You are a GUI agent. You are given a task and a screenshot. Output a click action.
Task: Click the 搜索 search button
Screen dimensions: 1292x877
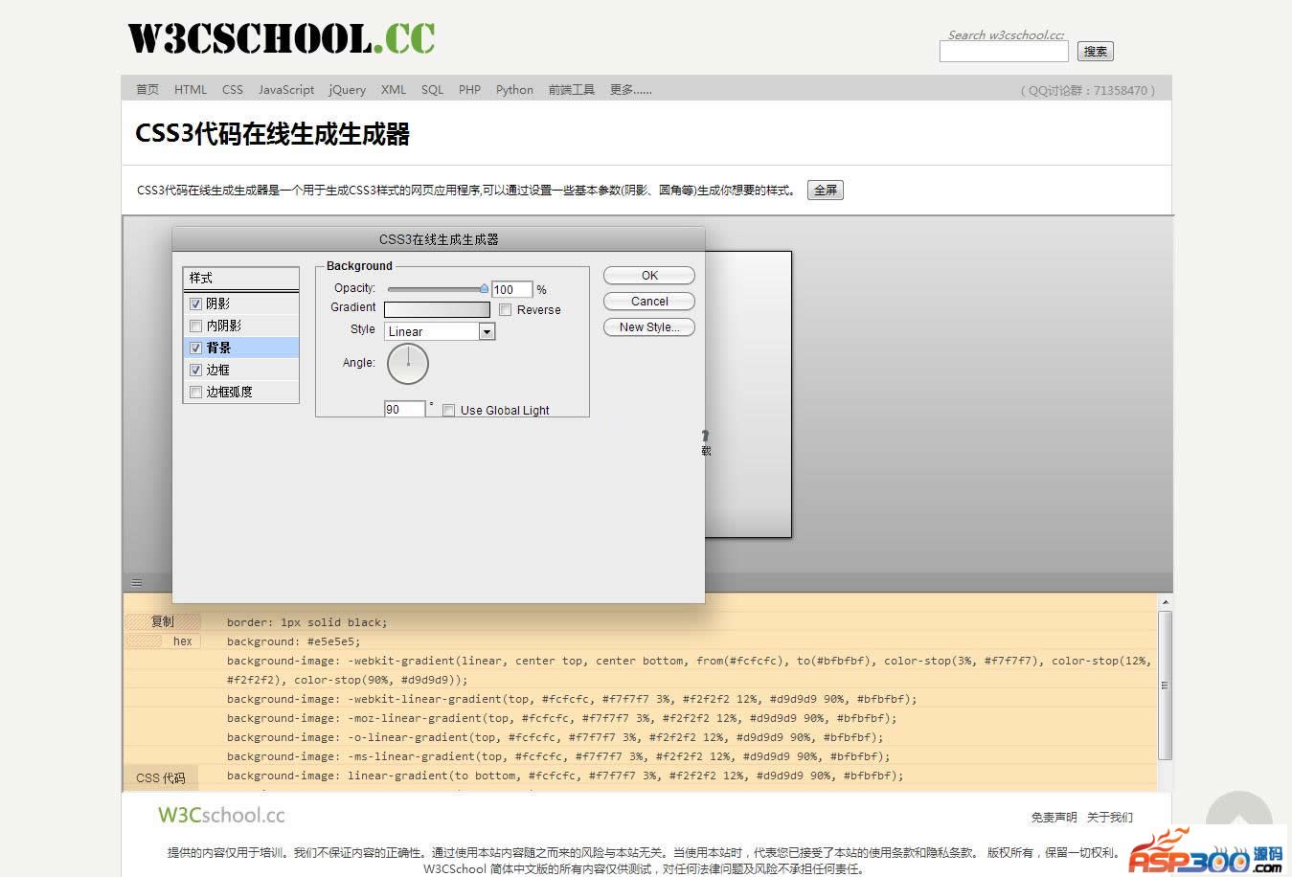(x=1096, y=52)
